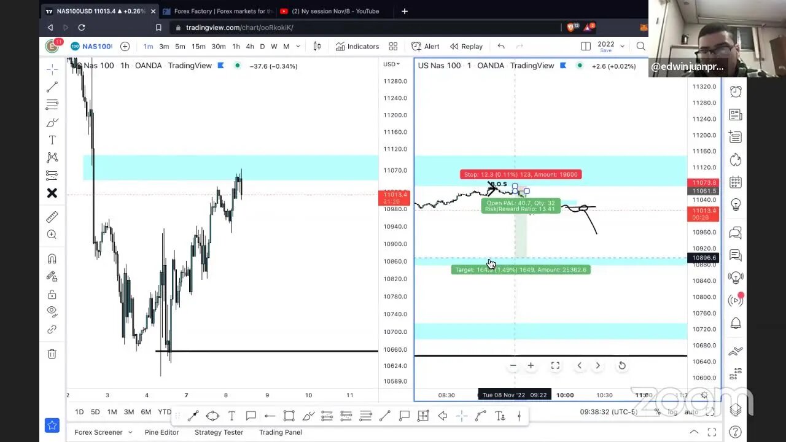786x442 pixels.
Task: Open indicator templates grid icon
Action: (393, 46)
